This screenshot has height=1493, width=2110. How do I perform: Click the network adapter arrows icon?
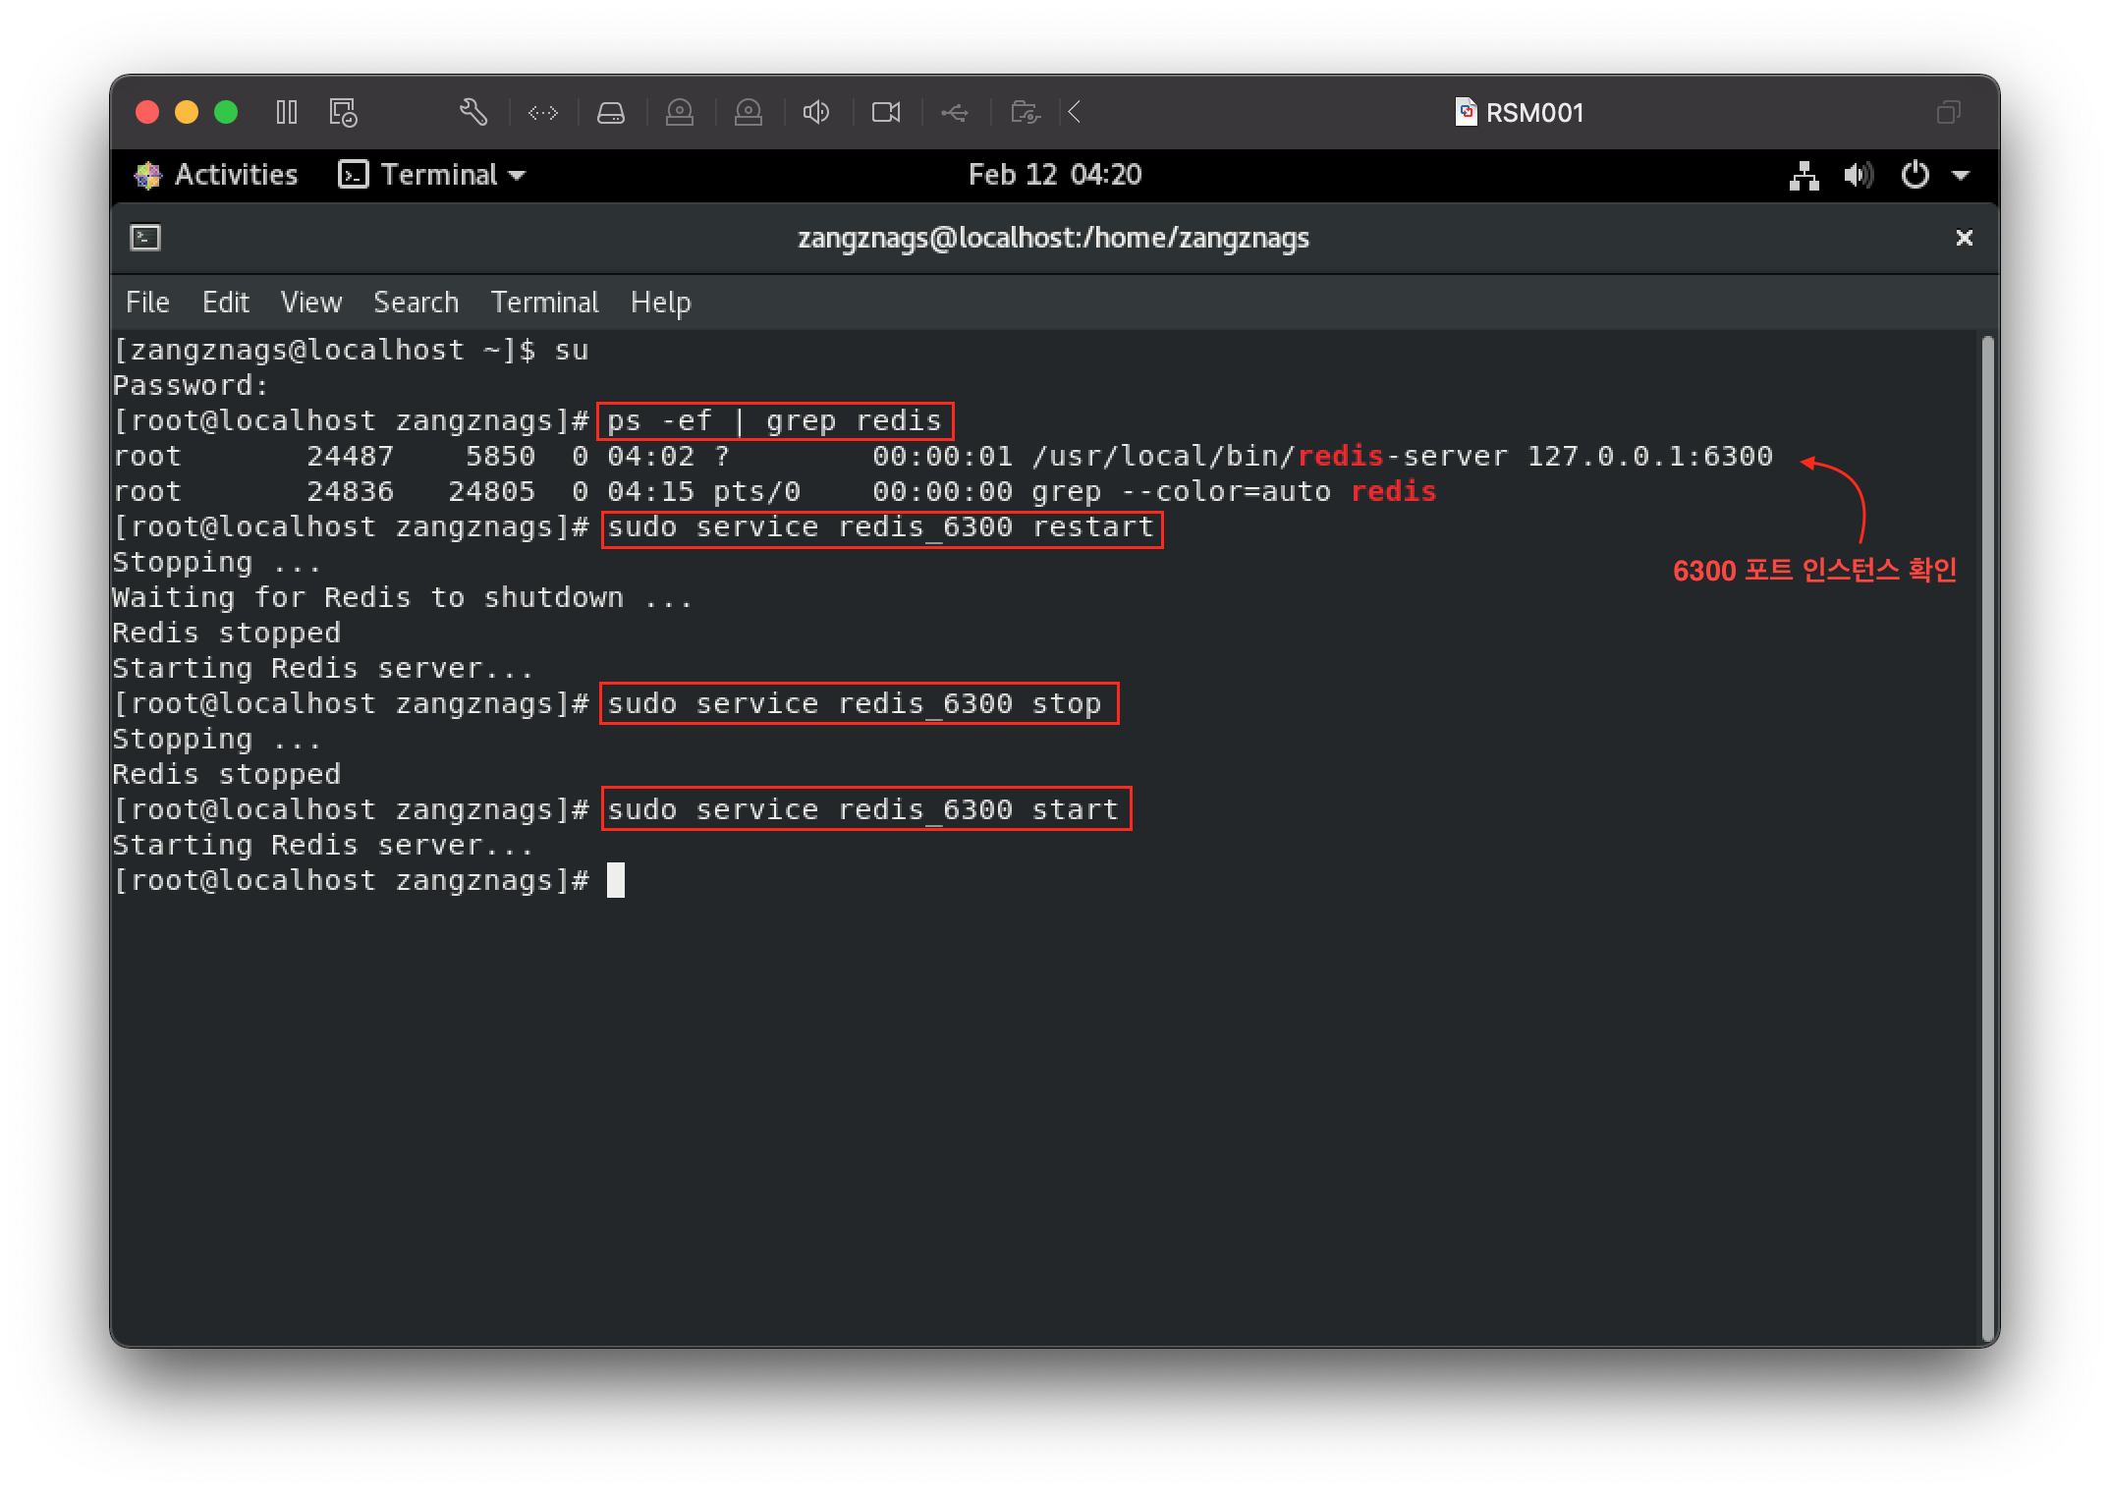(x=543, y=113)
